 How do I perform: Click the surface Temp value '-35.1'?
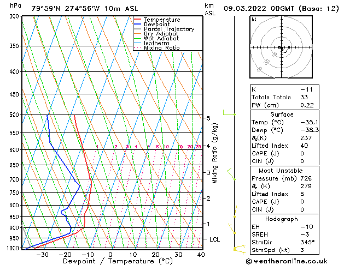click(x=310, y=122)
